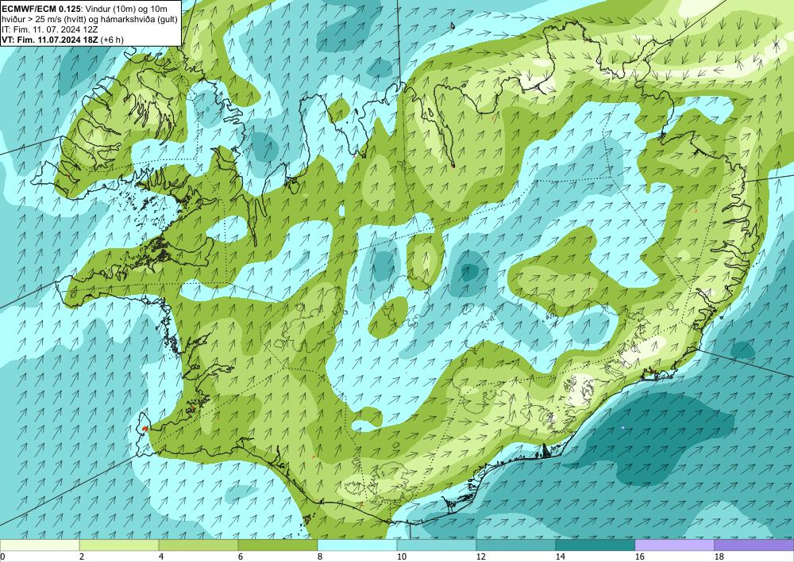The width and height of the screenshot is (794, 562).
Task: Pick the teal 12–14 legend swatch
Action: click(x=516, y=545)
